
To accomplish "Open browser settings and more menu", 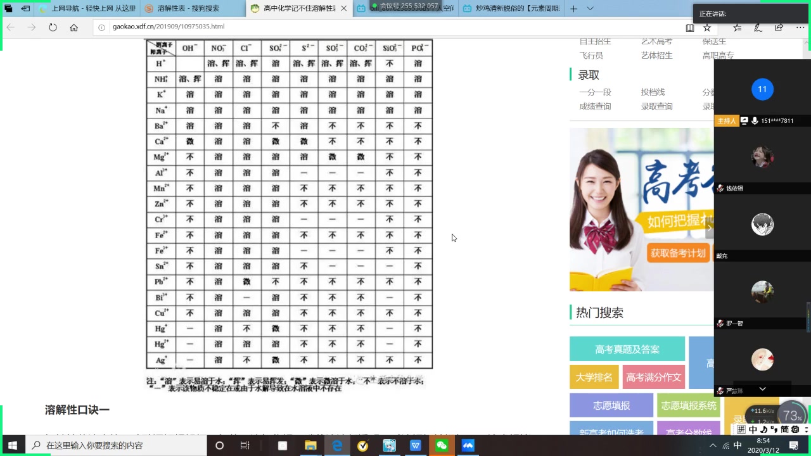I will (x=800, y=27).
